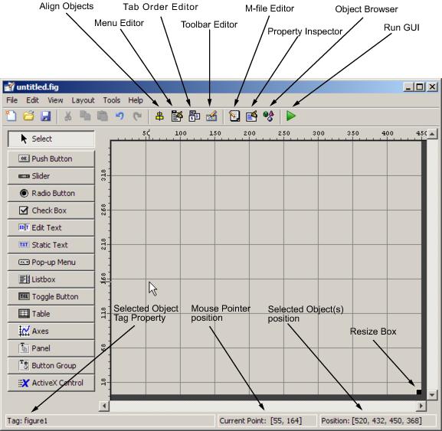Open the Edit menu
This screenshot has width=442, height=431.
tap(32, 100)
